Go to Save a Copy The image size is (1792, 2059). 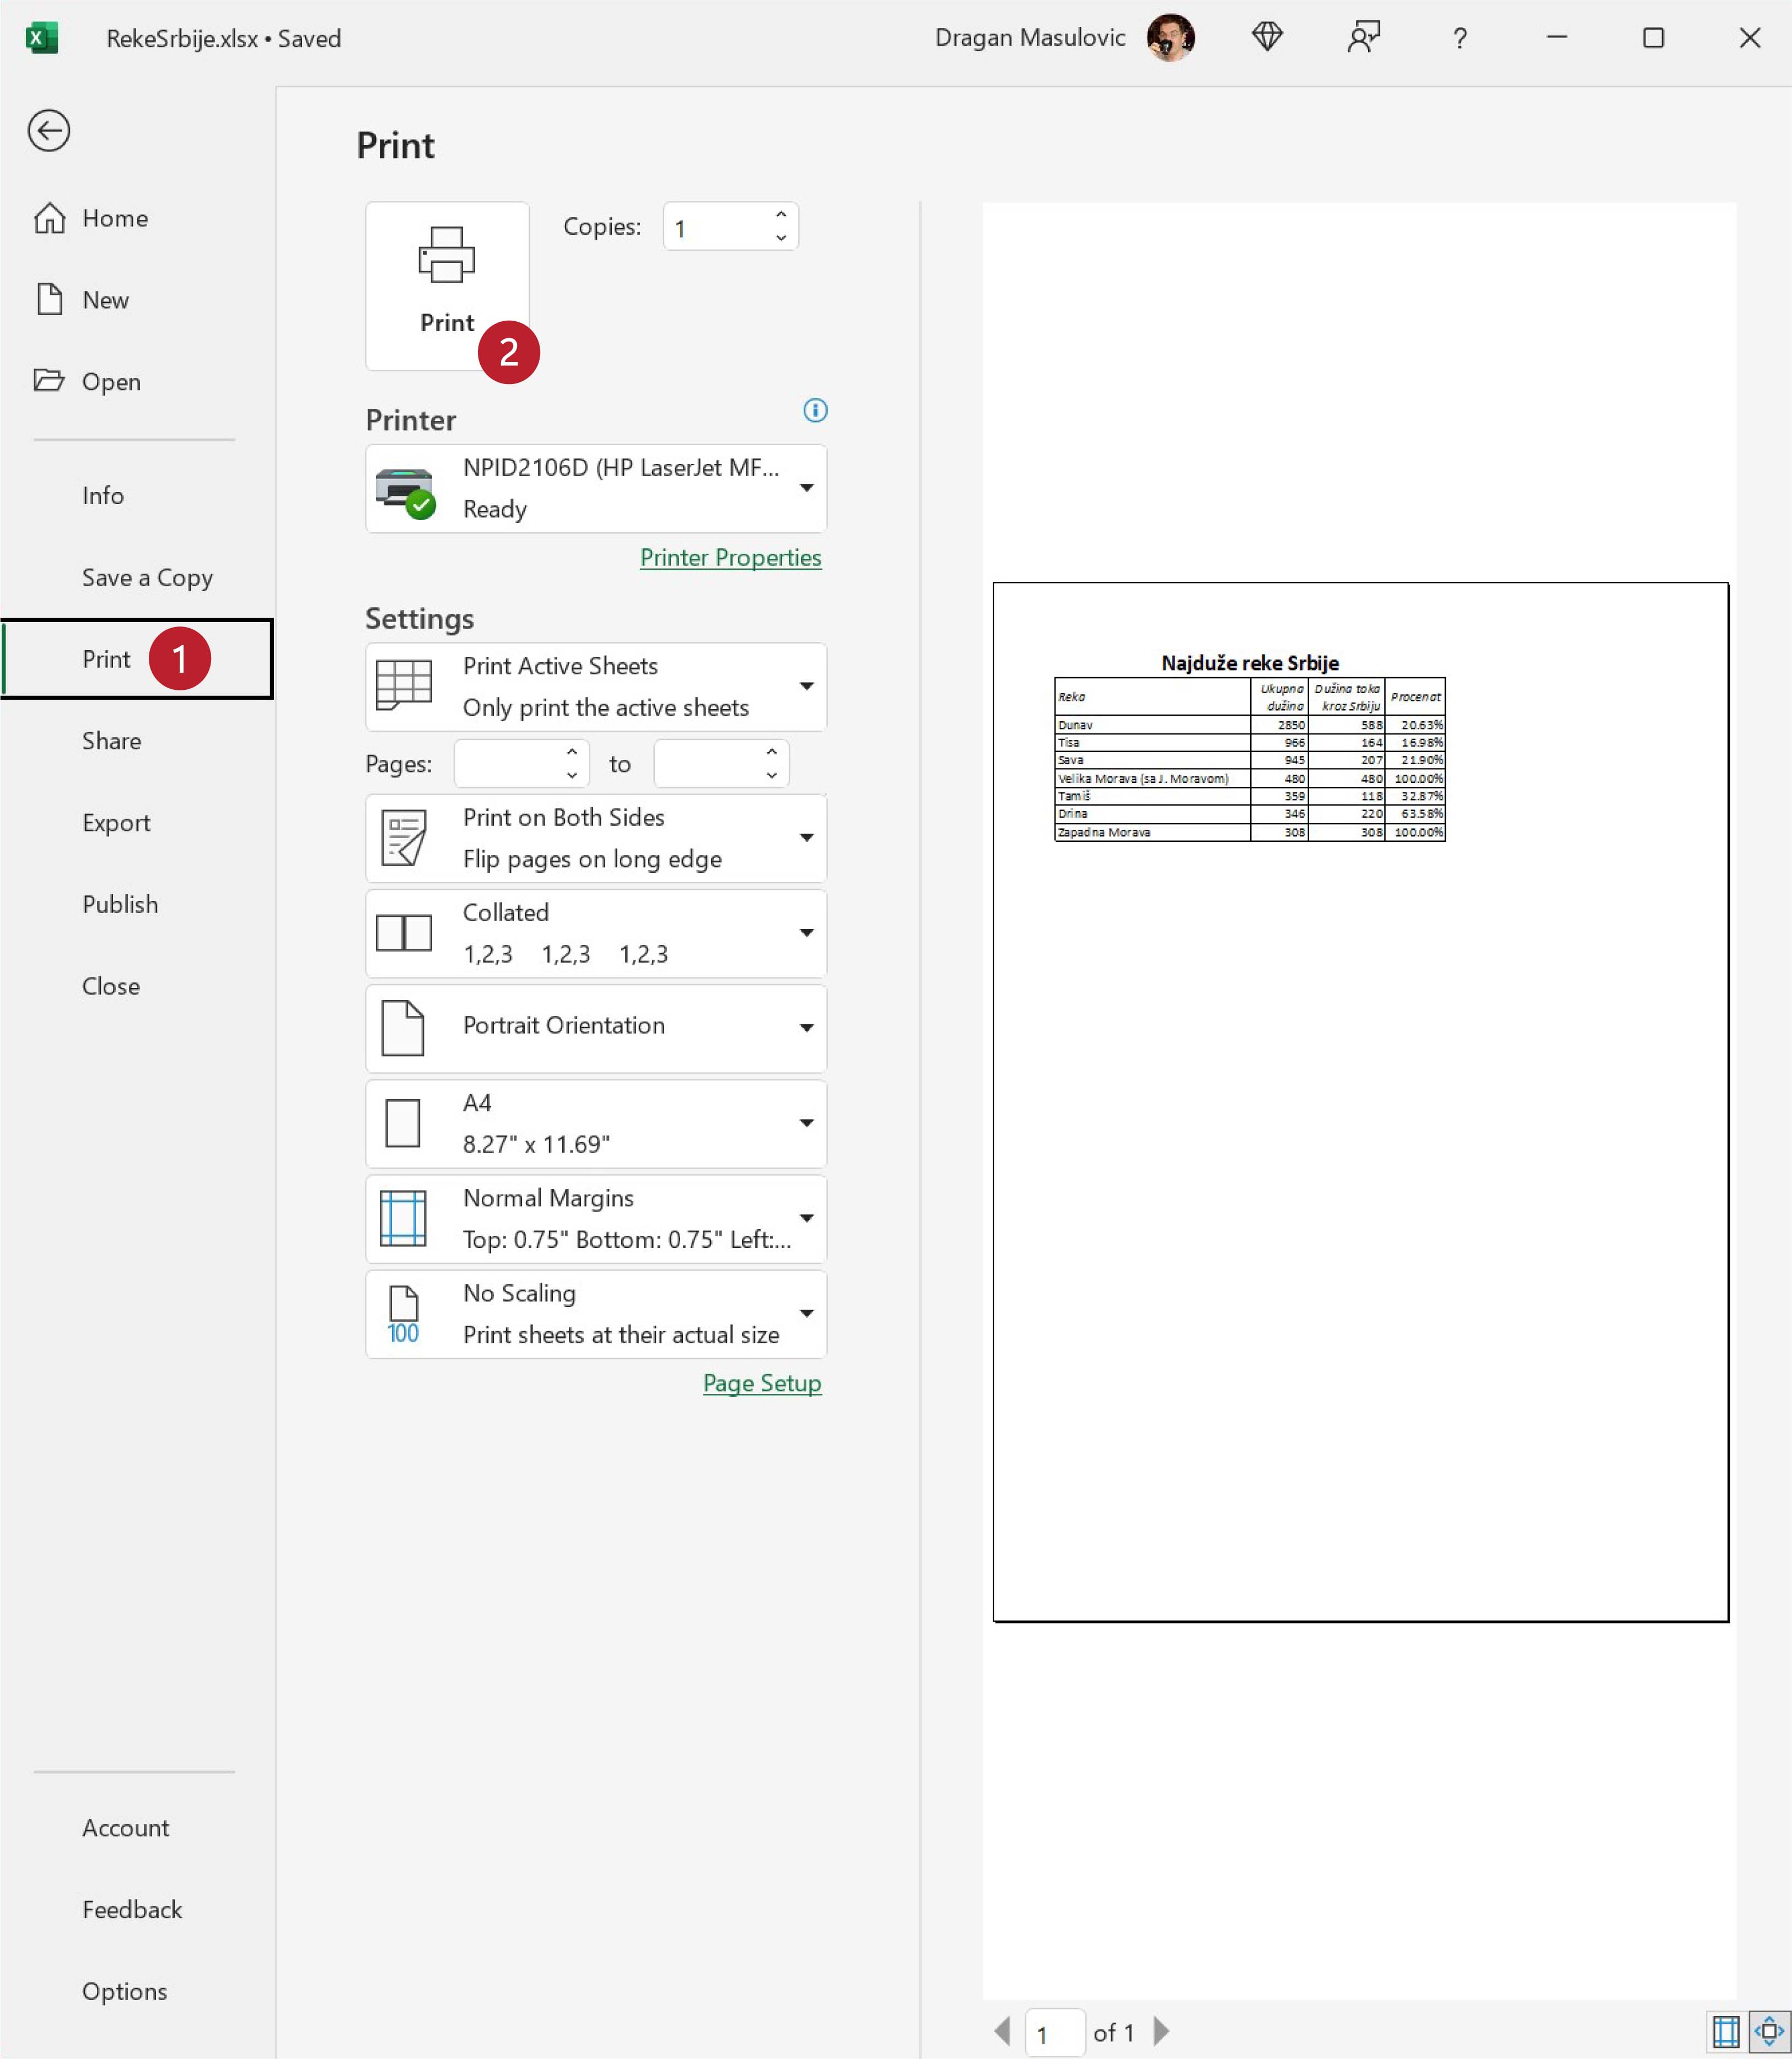[x=147, y=578]
